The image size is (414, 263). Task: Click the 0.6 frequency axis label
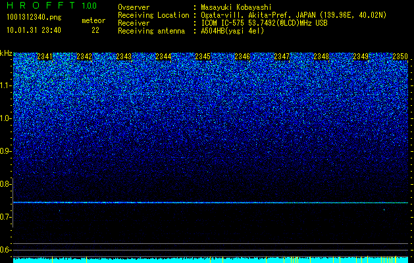tap(6, 250)
